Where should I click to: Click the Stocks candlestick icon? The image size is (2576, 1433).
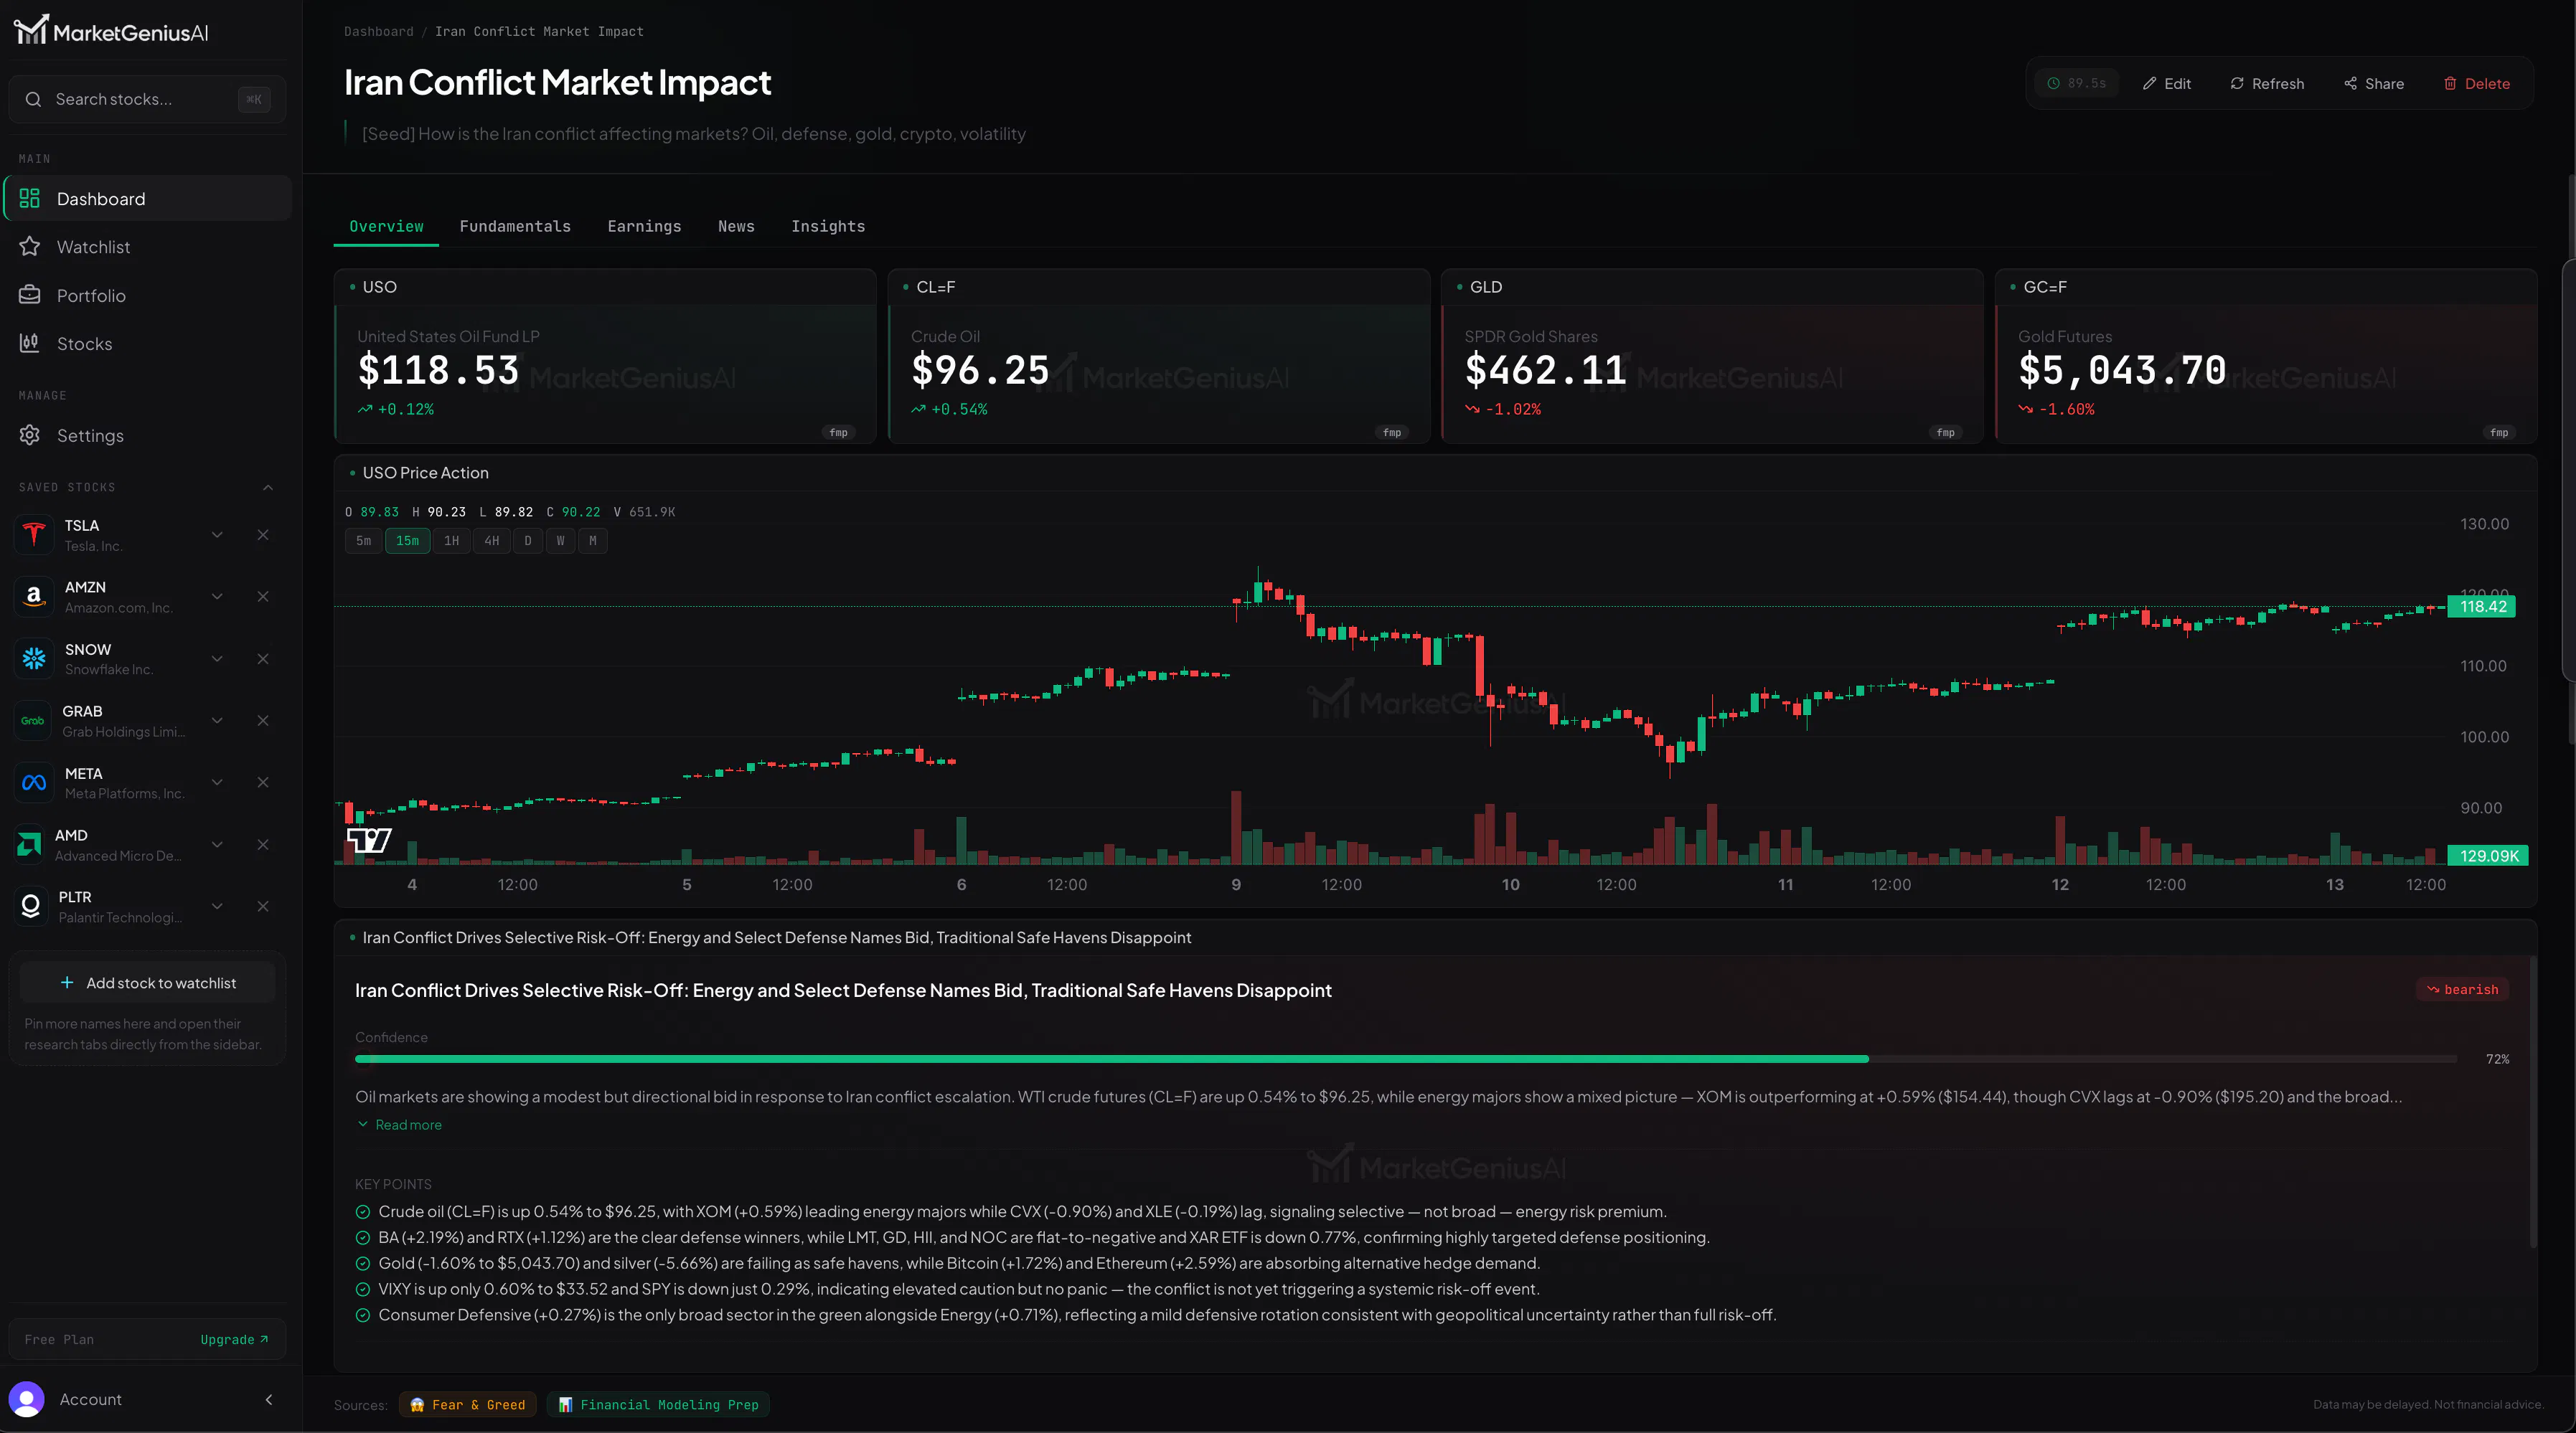click(30, 343)
